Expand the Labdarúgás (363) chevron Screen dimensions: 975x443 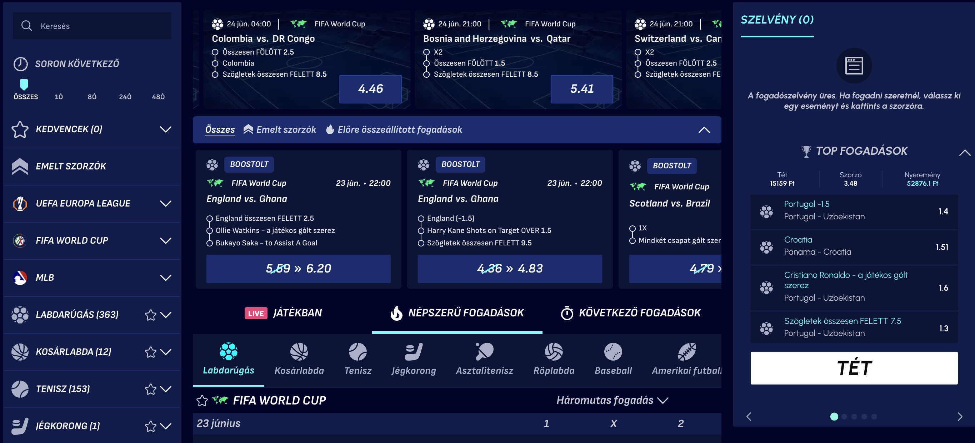click(165, 315)
